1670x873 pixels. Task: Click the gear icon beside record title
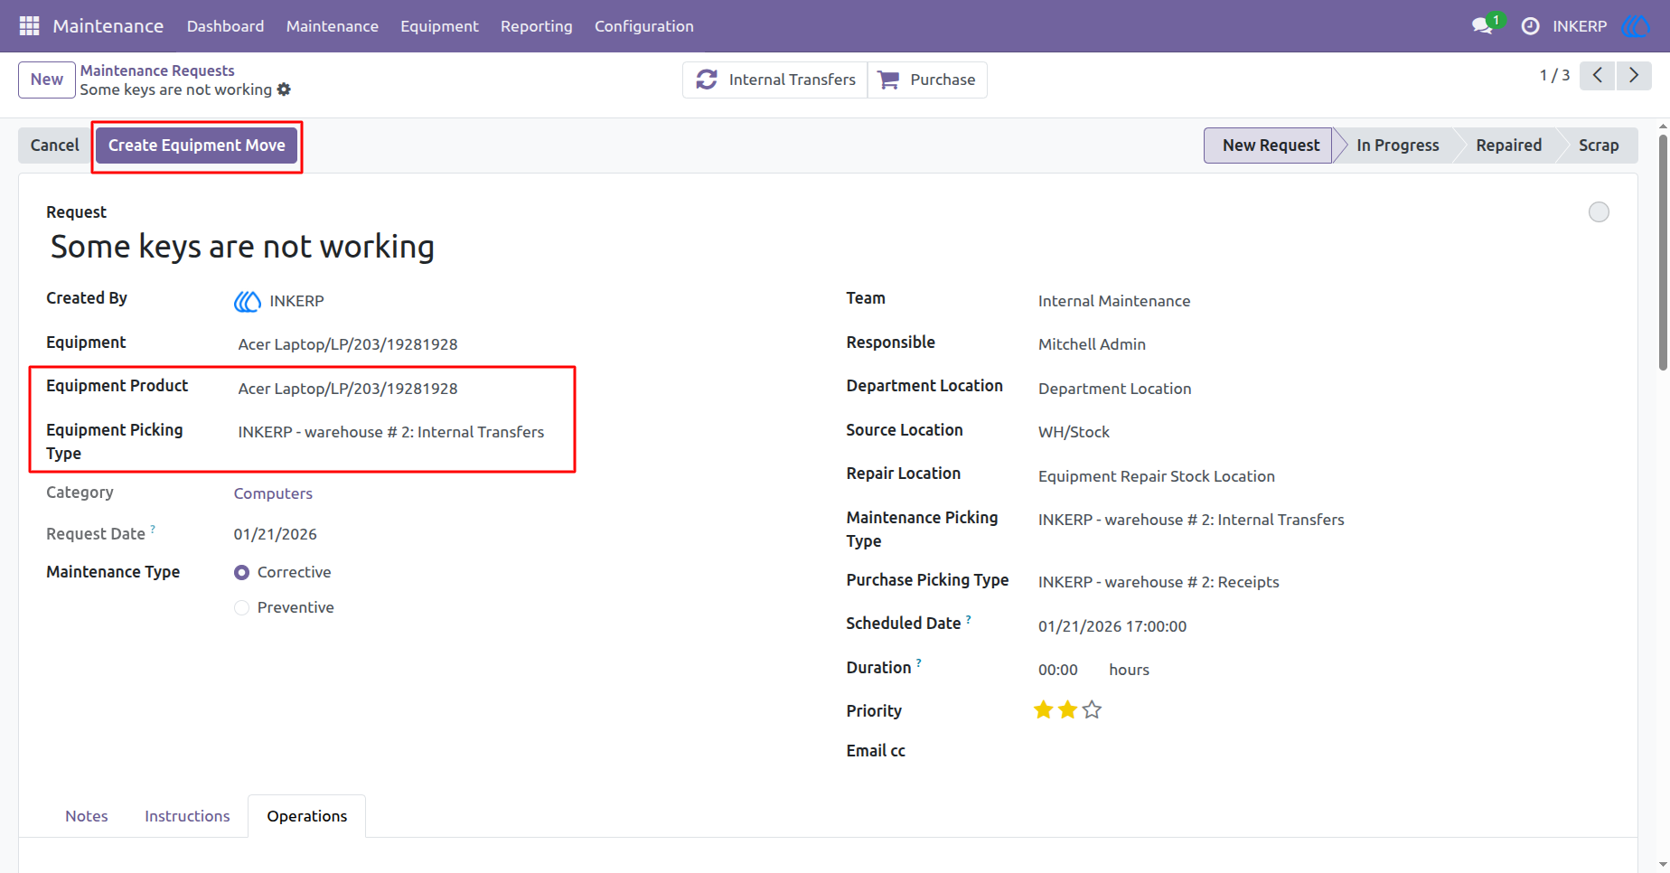[x=284, y=89]
